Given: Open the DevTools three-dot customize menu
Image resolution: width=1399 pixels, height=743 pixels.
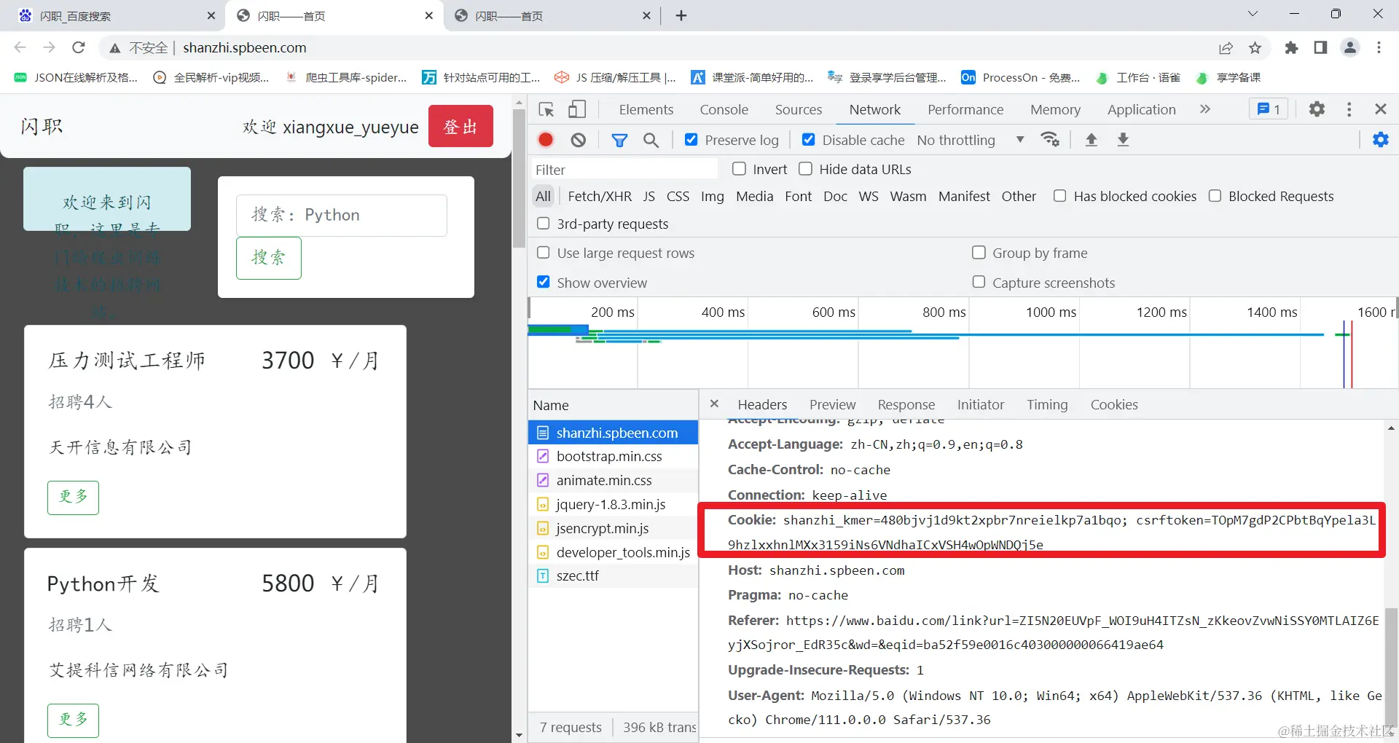Looking at the screenshot, I should [1349, 109].
